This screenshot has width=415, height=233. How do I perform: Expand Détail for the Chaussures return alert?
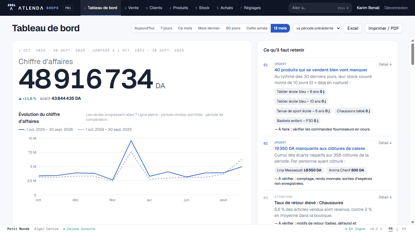pos(385,197)
